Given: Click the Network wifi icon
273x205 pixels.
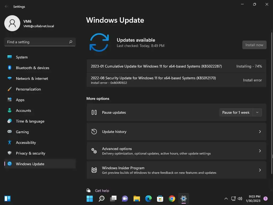Looking at the screenshot, I should pyautogui.click(x=10, y=78).
